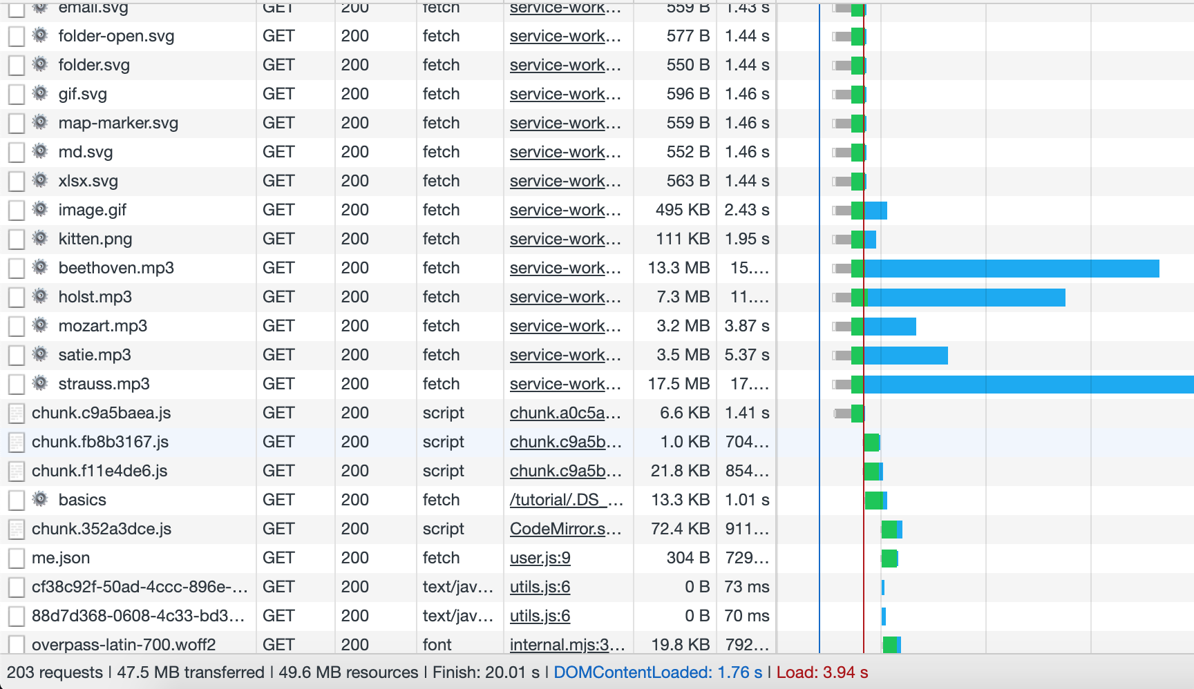Click the green waterfall bar for chunk.352a3dce.js
Image resolution: width=1194 pixels, height=689 pixels.
[889, 530]
